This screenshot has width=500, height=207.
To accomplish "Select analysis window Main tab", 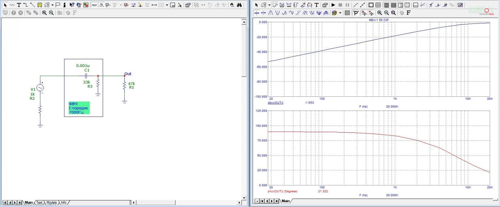I will (x=286, y=201).
